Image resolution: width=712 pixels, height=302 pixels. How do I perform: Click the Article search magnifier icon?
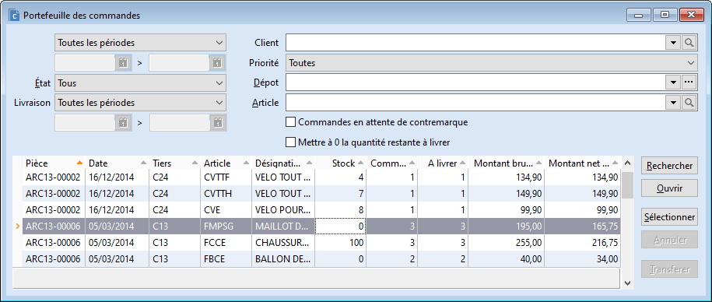[x=689, y=103]
